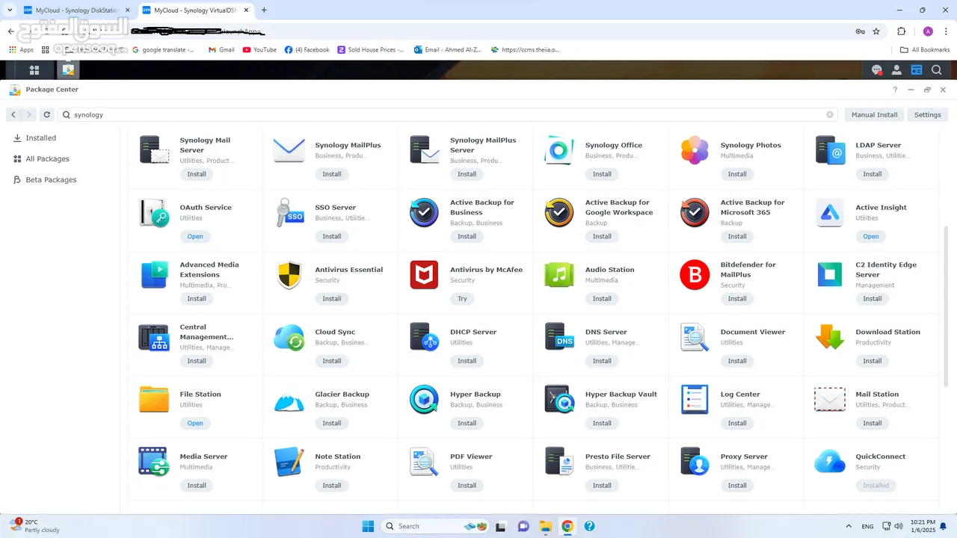Click the Cloud Sync package icon
The height and width of the screenshot is (538, 957).
click(289, 337)
